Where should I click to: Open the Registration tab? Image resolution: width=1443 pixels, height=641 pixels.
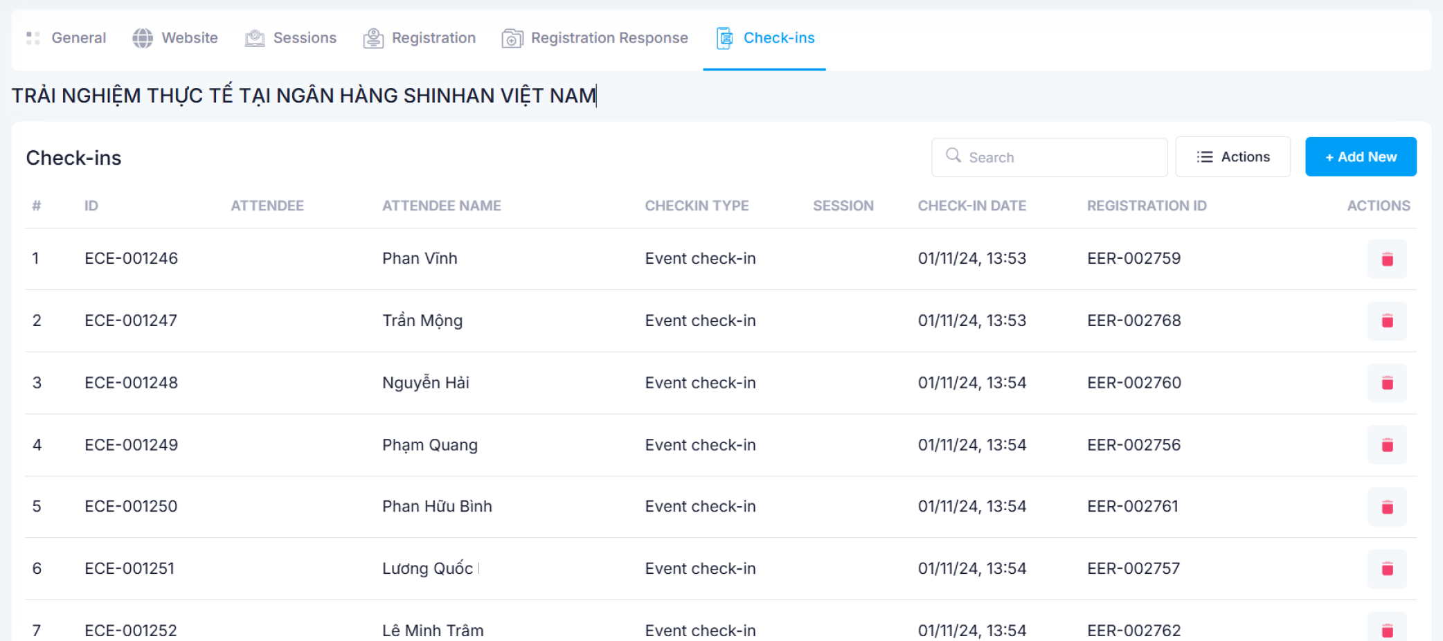420,38
